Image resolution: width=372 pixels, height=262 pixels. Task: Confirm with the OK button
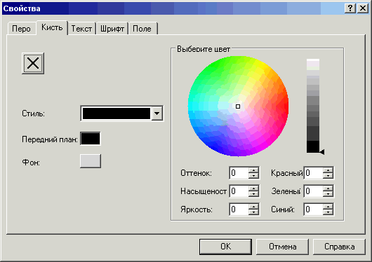(x=225, y=247)
